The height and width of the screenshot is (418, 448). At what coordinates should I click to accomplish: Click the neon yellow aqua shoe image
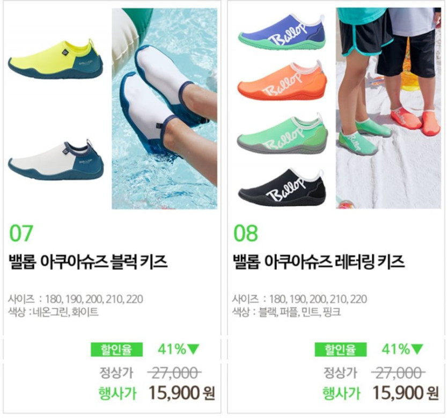click(55, 59)
